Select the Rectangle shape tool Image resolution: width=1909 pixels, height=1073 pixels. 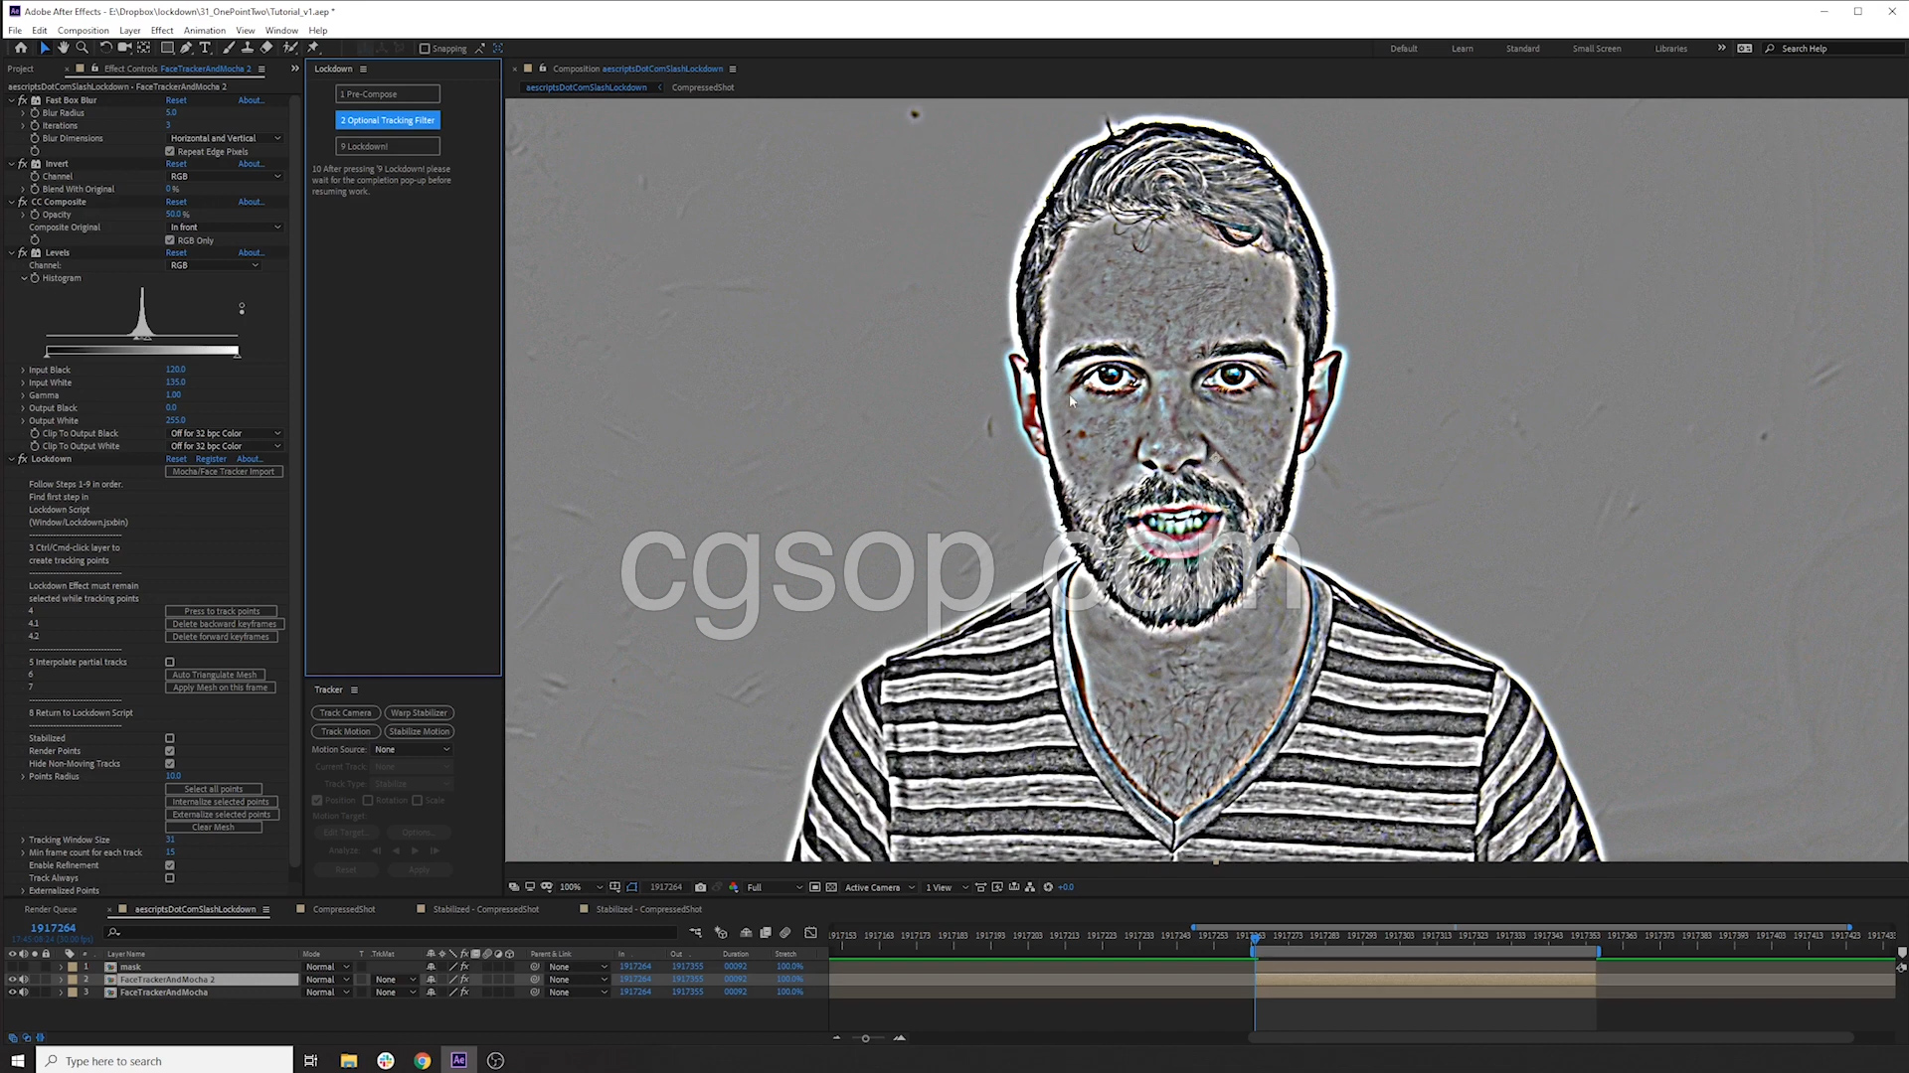tap(167, 48)
